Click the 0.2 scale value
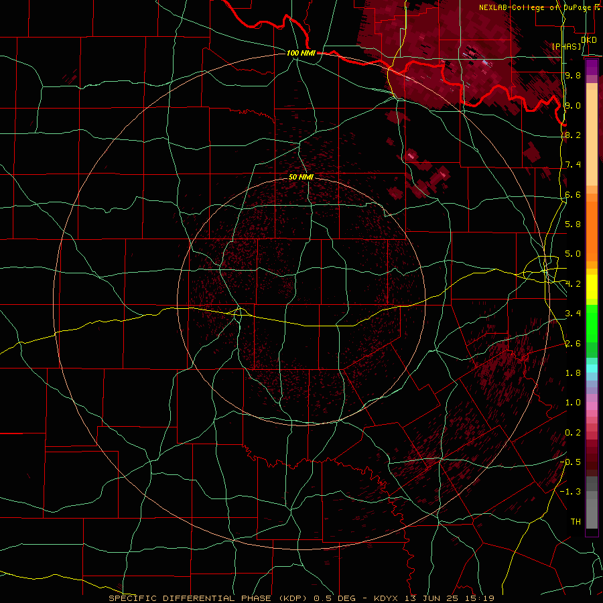The width and height of the screenshot is (603, 603). 573,432
